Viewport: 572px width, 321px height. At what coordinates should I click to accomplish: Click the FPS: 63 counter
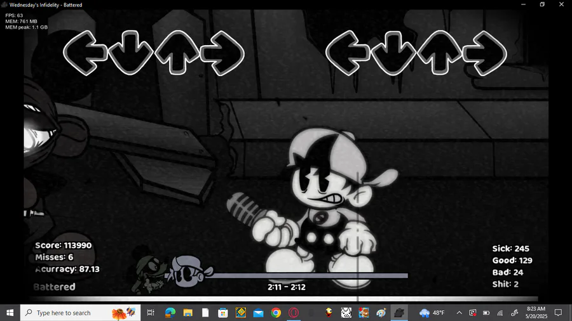tap(14, 16)
